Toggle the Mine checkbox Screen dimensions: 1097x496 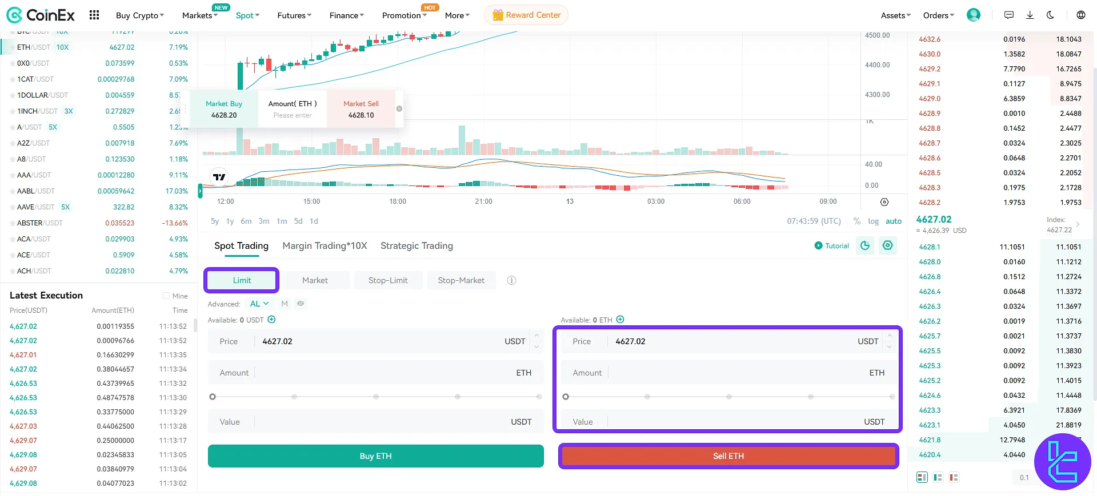pos(166,296)
